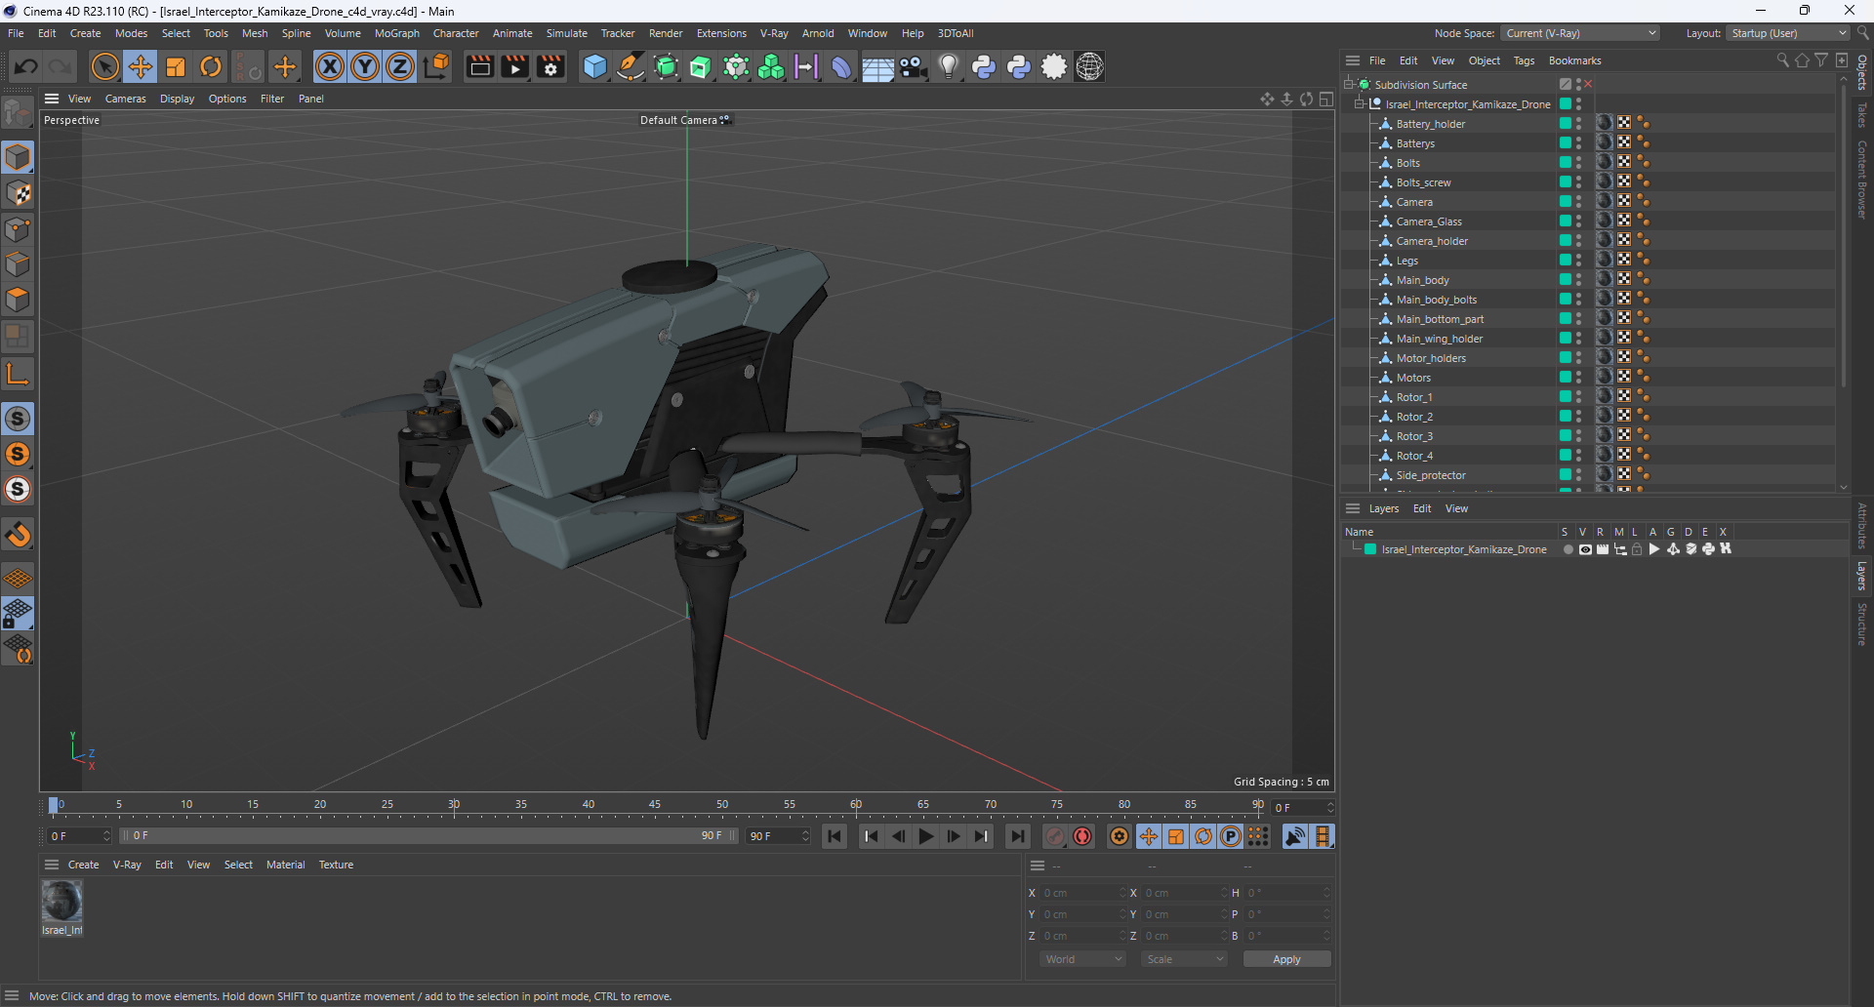Image resolution: width=1874 pixels, height=1007 pixels.
Task: Open the Material manager hamburger menu
Action: (52, 865)
